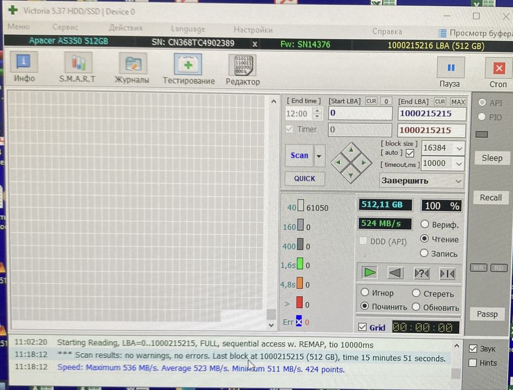Toggle the Звук sound checkbox
Viewport: 513px width, 390px height.
[x=473, y=349]
